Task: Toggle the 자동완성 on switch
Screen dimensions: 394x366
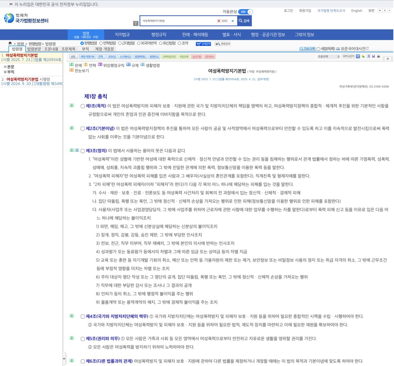Action: 245,12
